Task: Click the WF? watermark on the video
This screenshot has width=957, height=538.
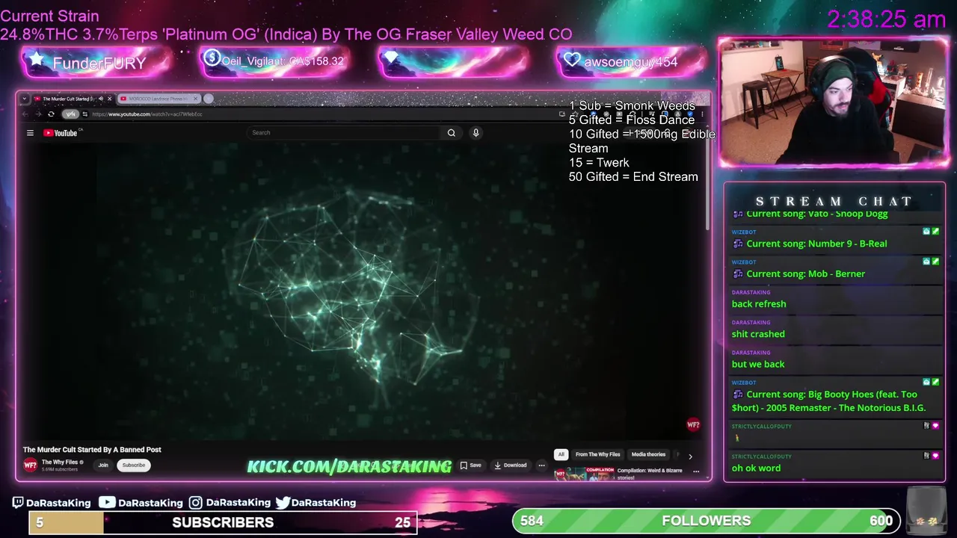Action: pos(693,425)
